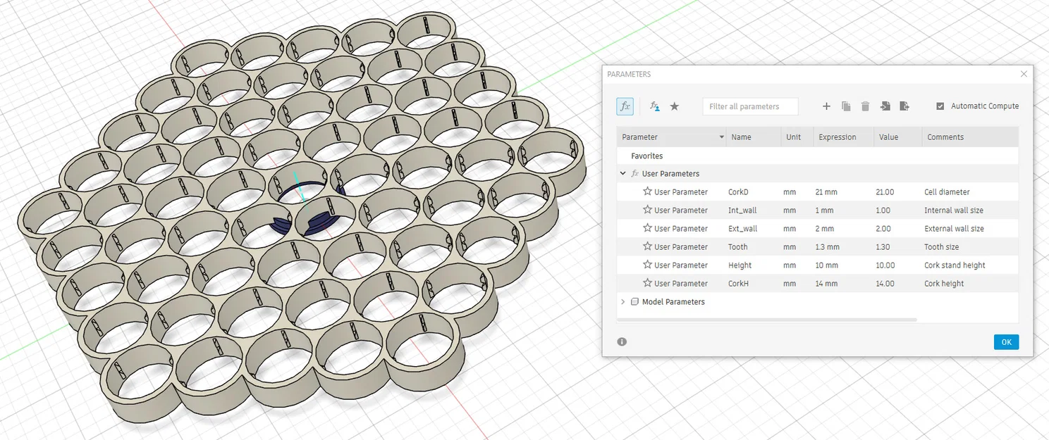Click the Comments column header
Viewport: 1049px width, 440px height.
tap(970, 137)
